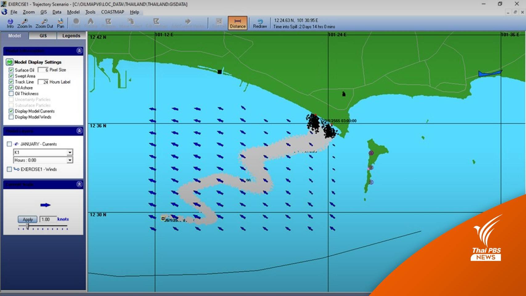Image resolution: width=526 pixels, height=296 pixels.
Task: Collapse the Model Display Settings panel
Action: 79,51
